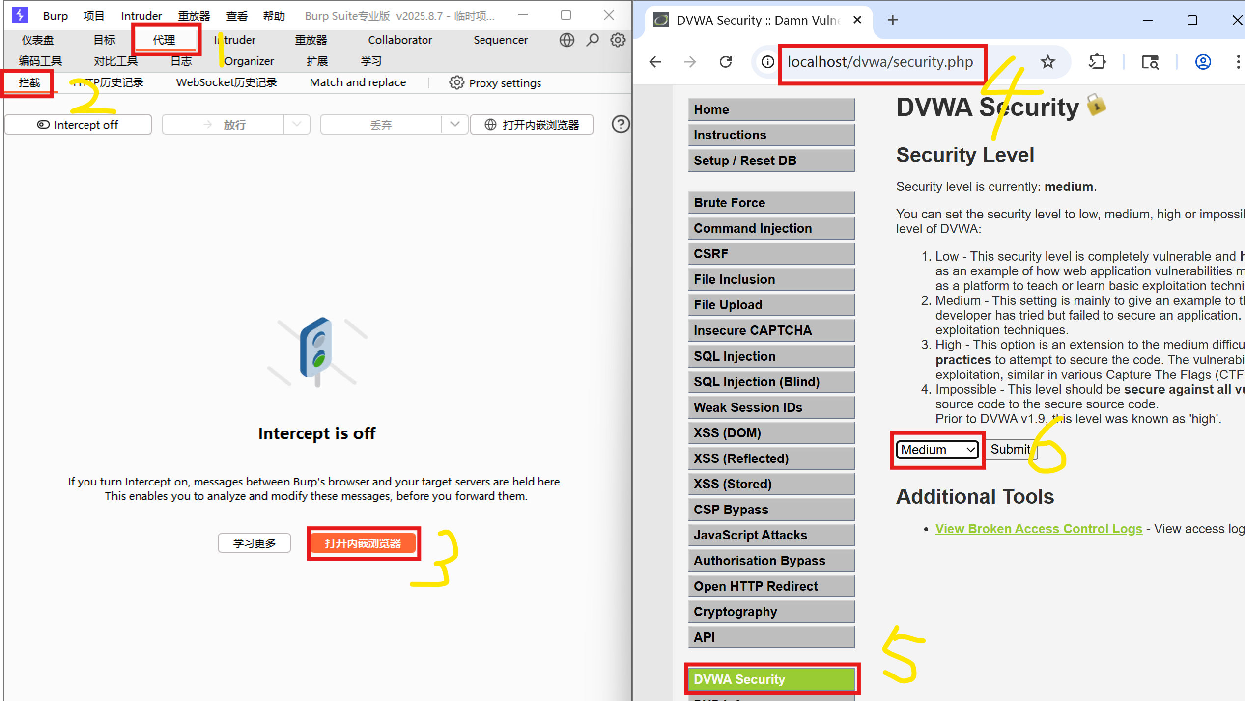Switch to WebSocket历史记录 tab

(x=226, y=83)
